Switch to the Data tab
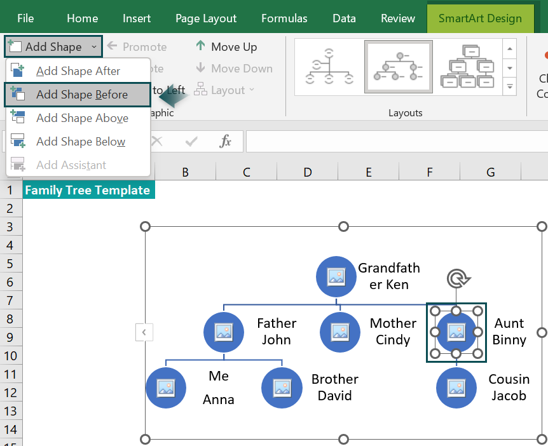Screen dimensions: 548x446 (344, 18)
